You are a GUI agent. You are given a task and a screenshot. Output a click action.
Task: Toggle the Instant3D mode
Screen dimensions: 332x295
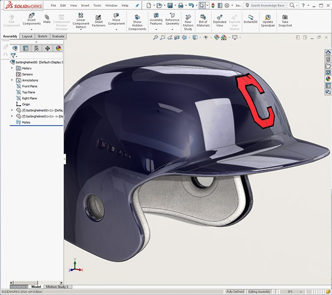coord(251,18)
